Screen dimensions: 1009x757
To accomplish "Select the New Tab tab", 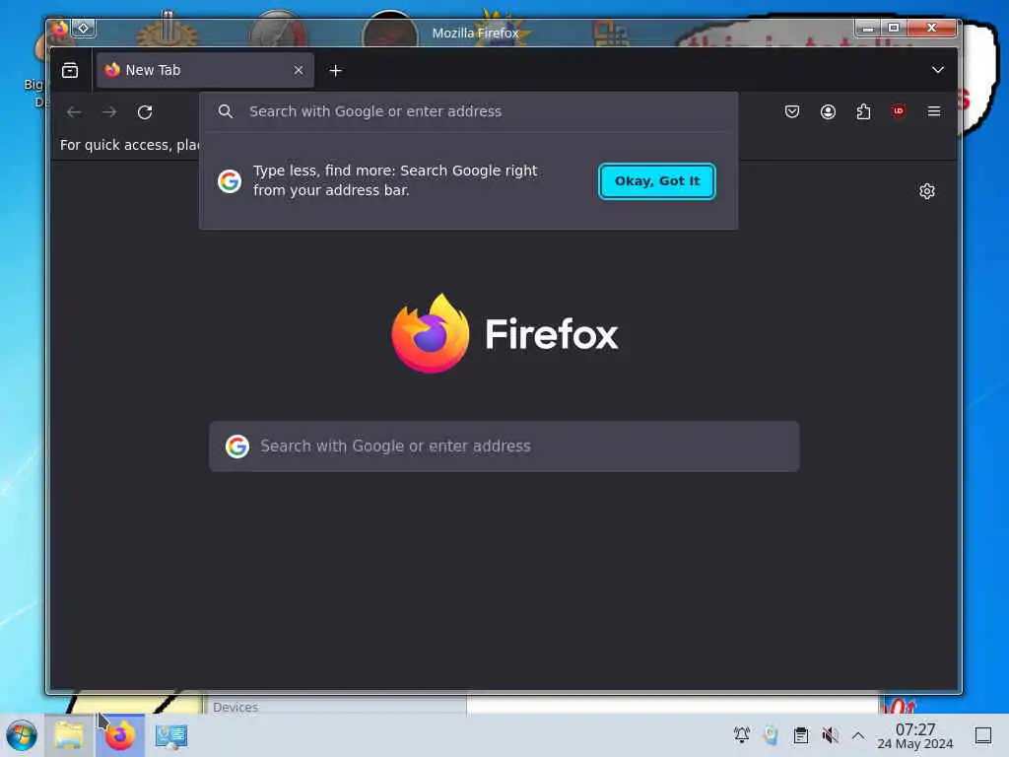I will coord(205,70).
